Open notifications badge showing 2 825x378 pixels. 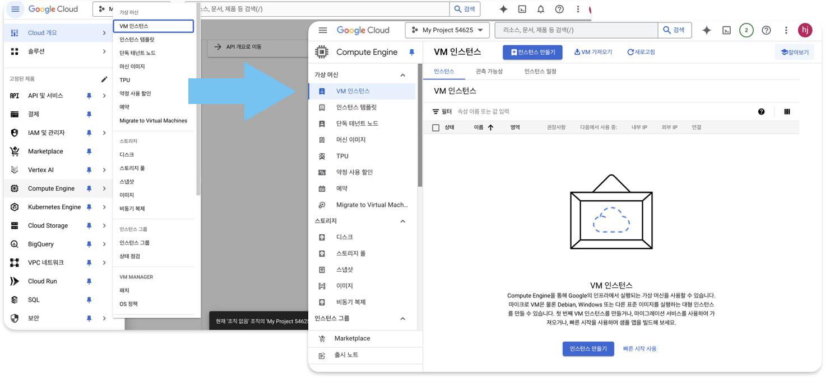[746, 30]
